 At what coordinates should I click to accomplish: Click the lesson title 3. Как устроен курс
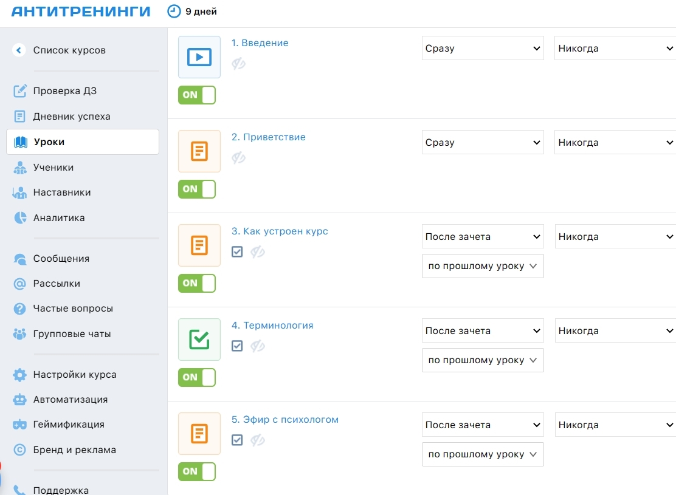tap(280, 231)
